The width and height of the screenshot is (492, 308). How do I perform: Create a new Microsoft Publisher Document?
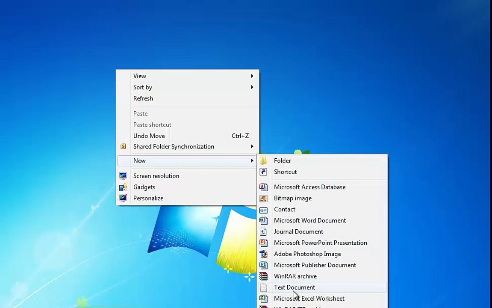tap(322, 265)
